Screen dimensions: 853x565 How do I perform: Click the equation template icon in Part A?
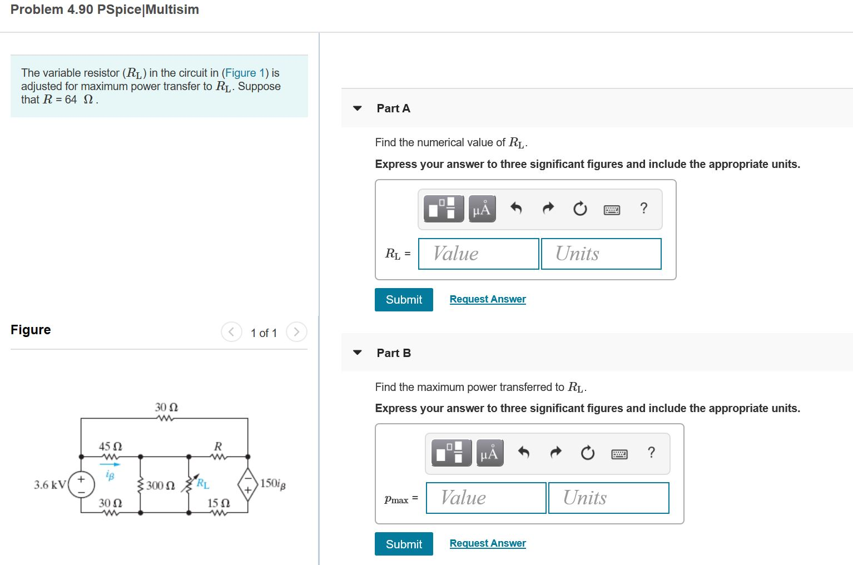point(443,209)
